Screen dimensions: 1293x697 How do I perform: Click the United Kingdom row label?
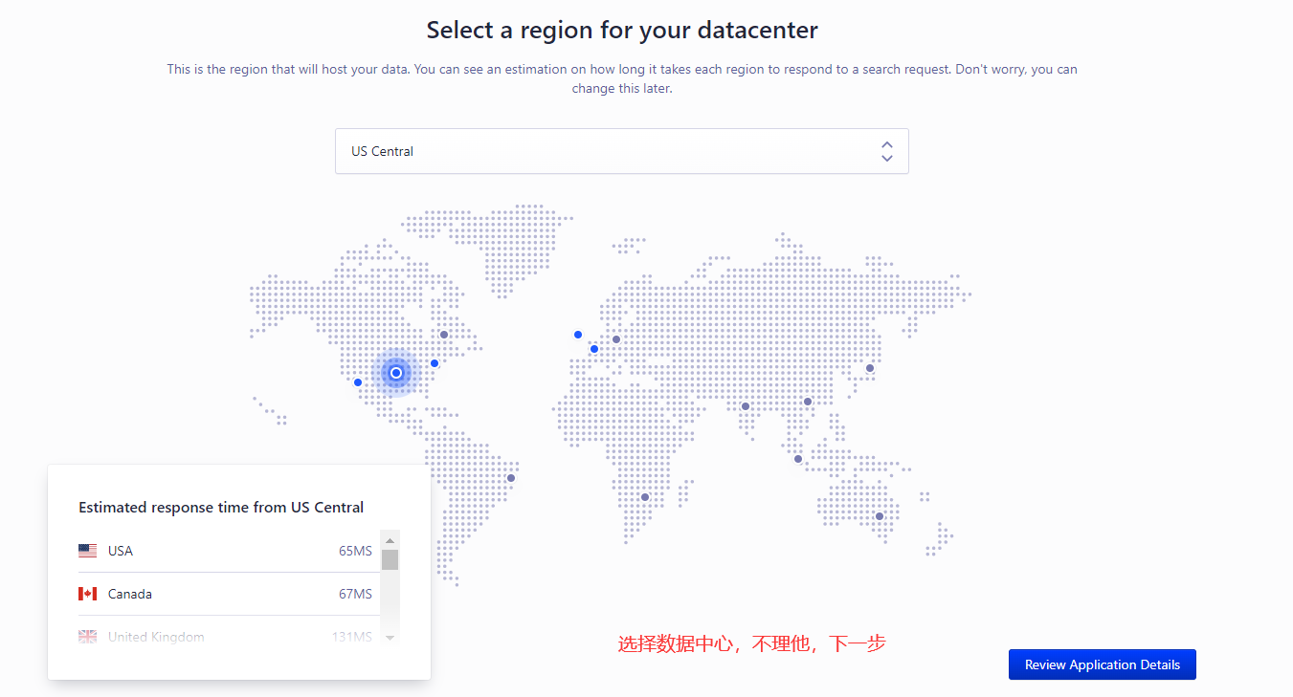156,637
